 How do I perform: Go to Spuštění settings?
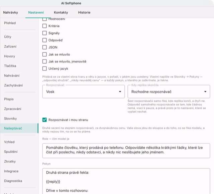19,152
